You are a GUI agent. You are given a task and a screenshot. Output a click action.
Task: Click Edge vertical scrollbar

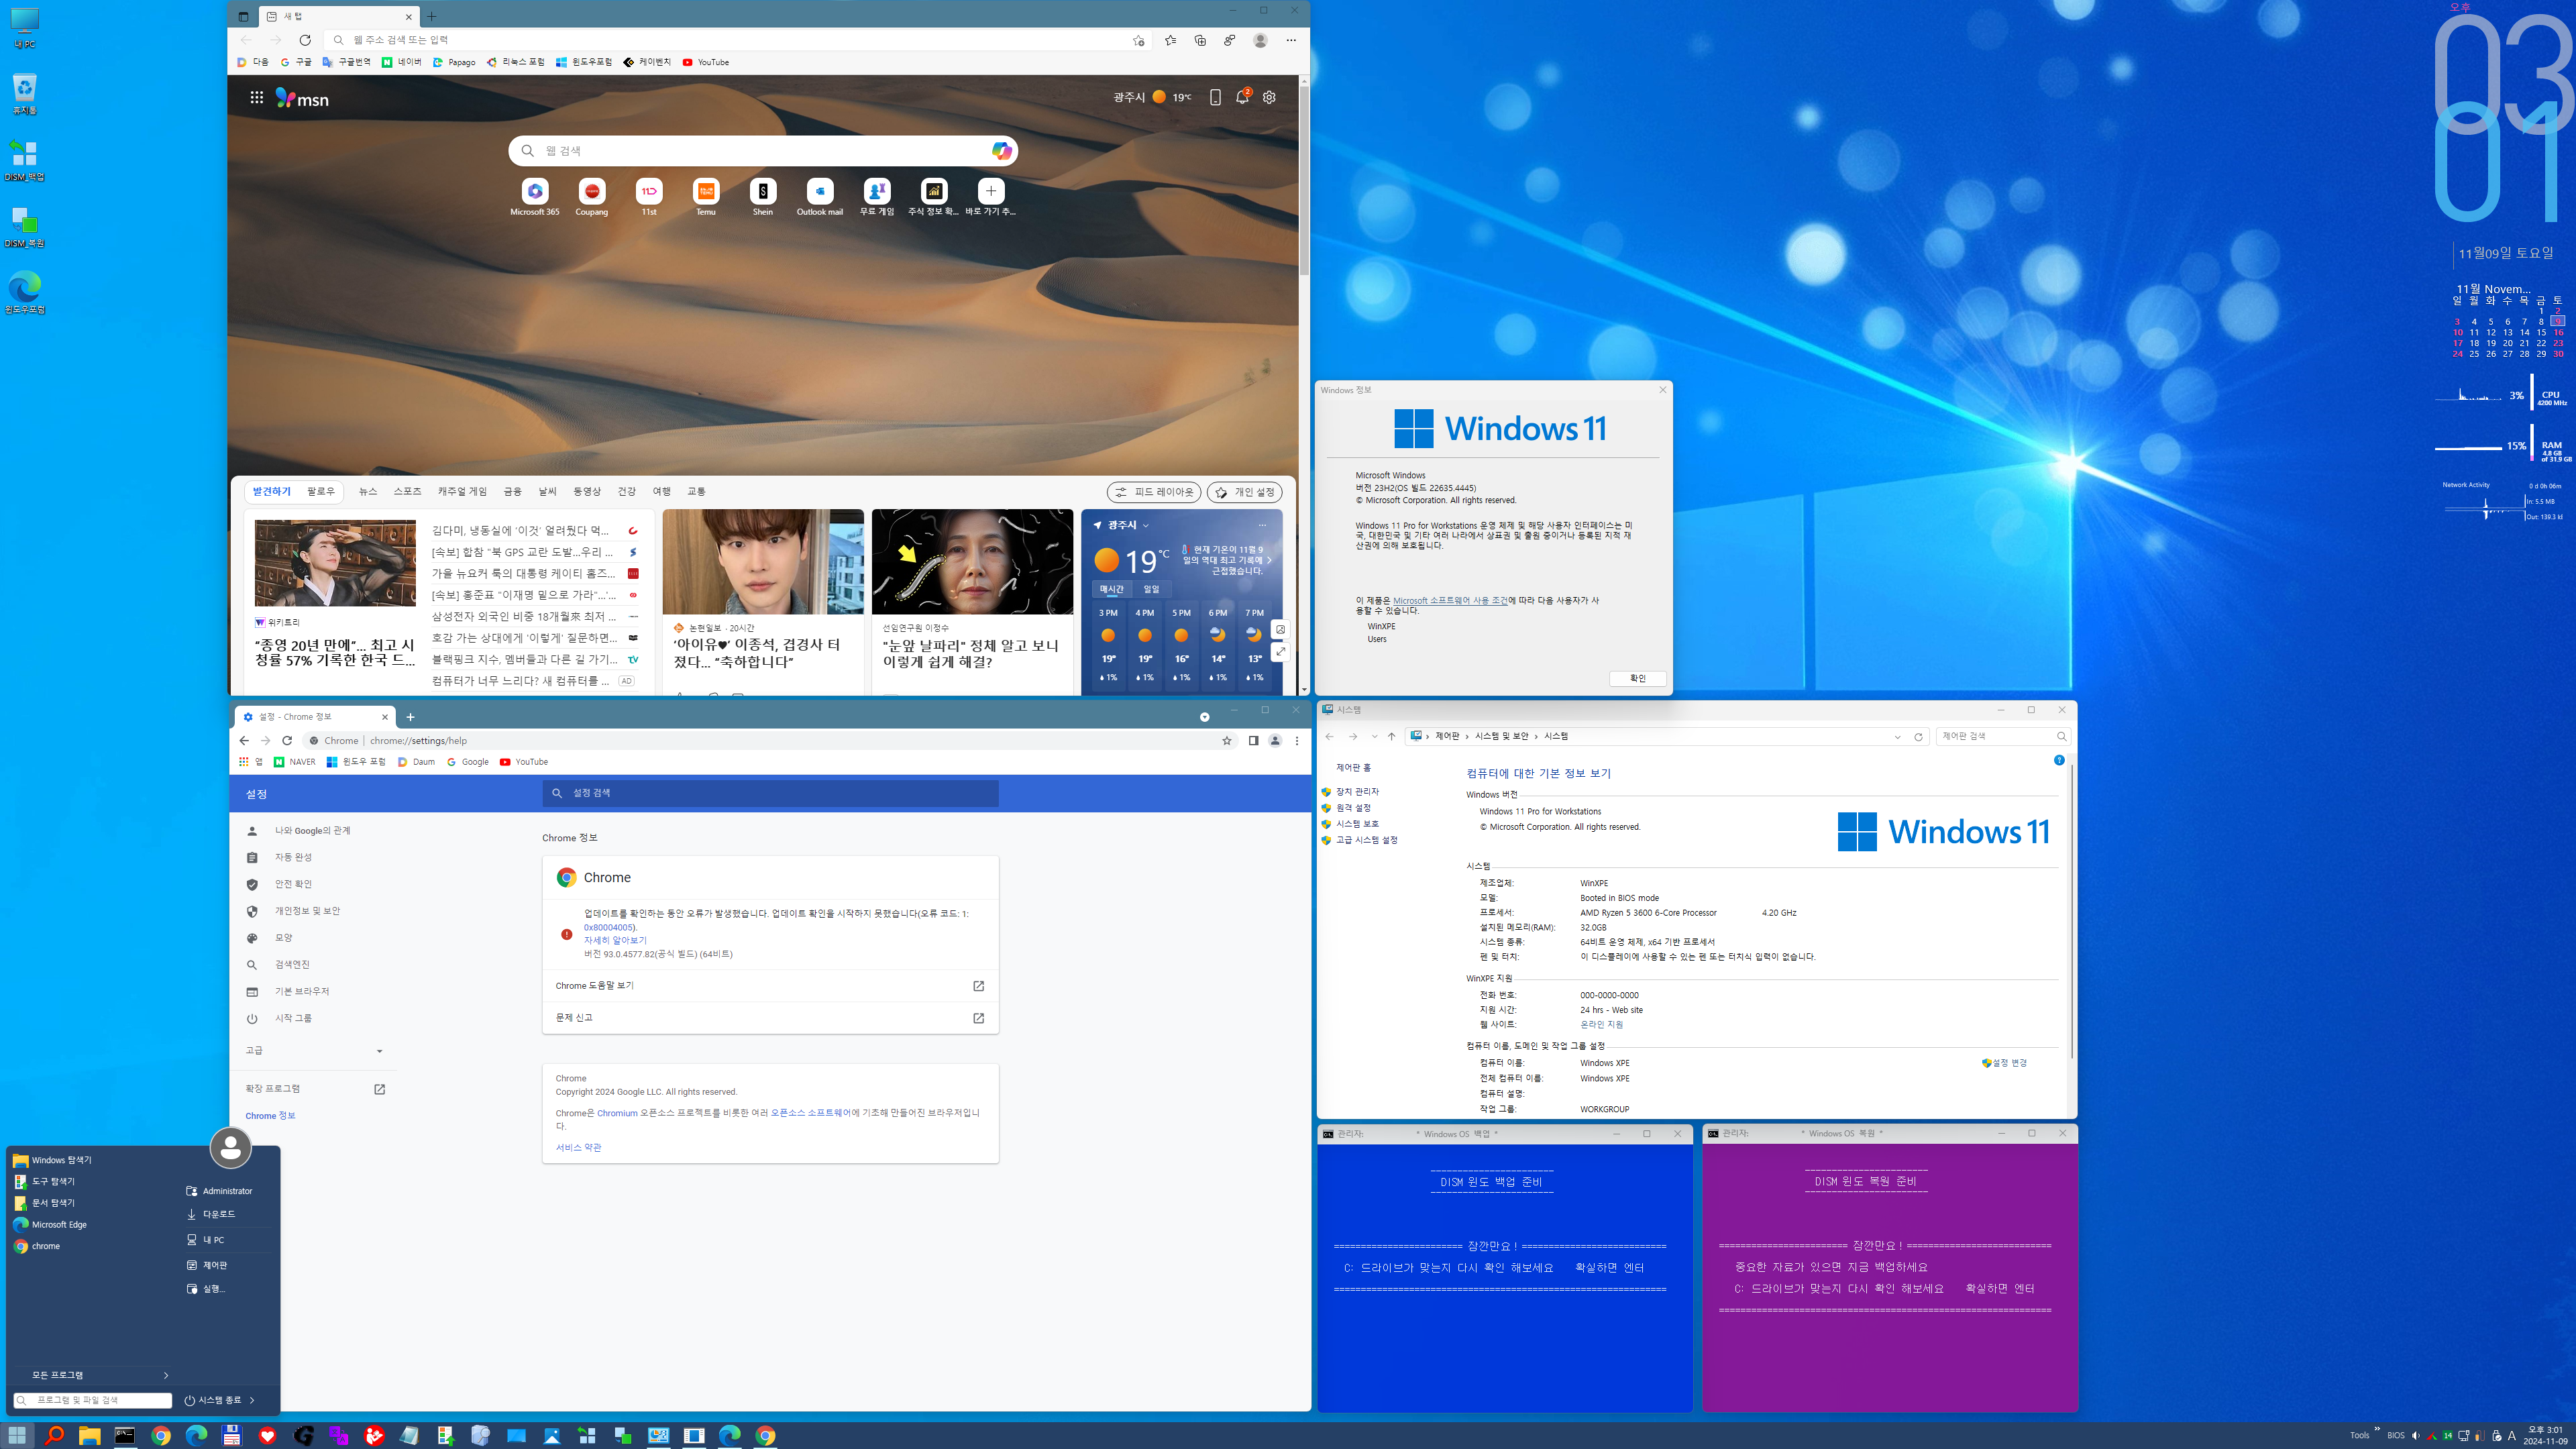[x=1304, y=180]
